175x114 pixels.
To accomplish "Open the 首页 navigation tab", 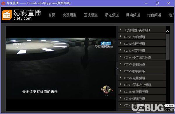I will (52, 15).
